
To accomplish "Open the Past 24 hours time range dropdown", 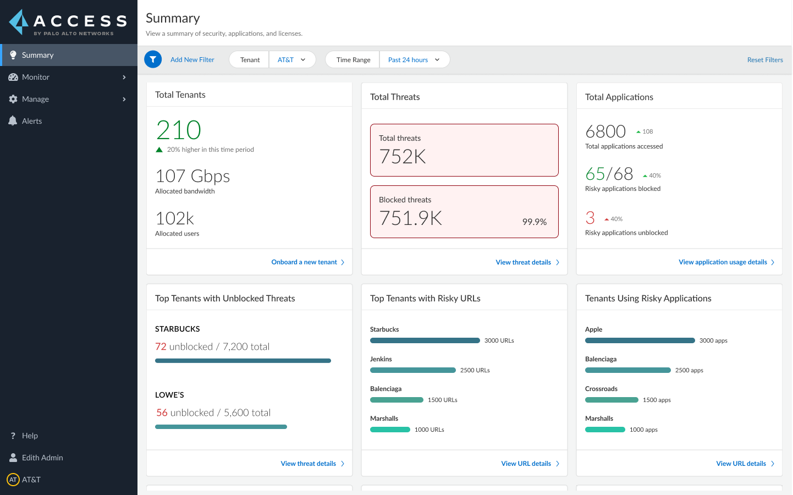I will pyautogui.click(x=415, y=59).
